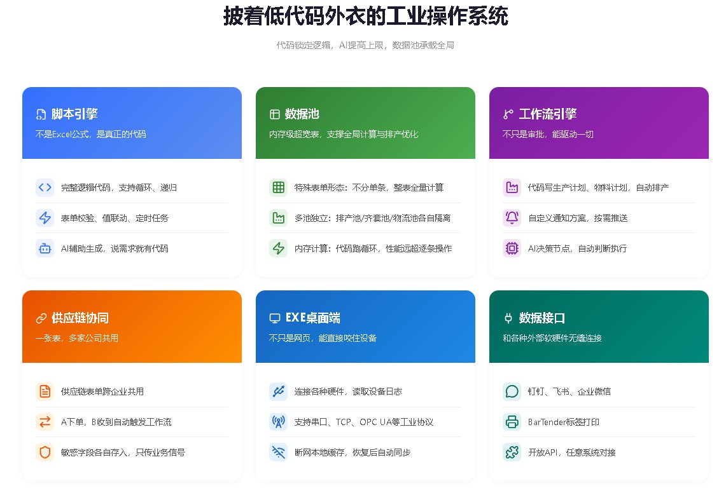
Task: Click the branch icon beside 工作流引擎 heading
Action: tap(508, 114)
